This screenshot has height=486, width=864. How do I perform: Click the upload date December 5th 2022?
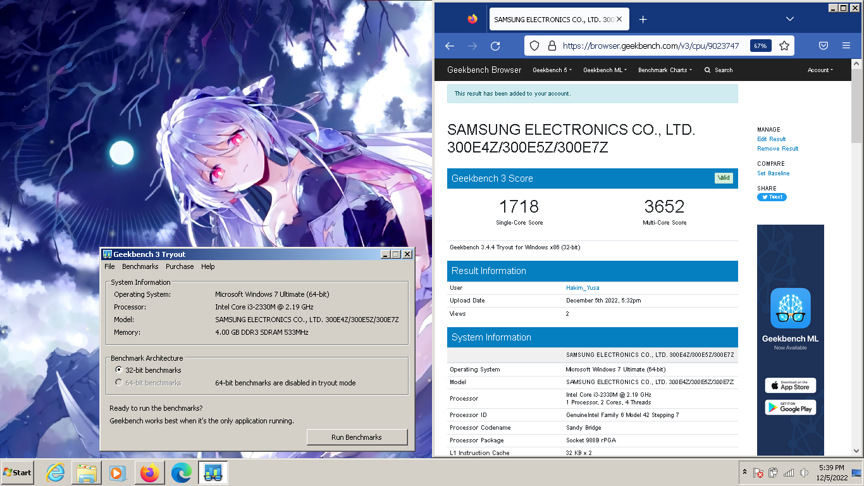coord(603,301)
